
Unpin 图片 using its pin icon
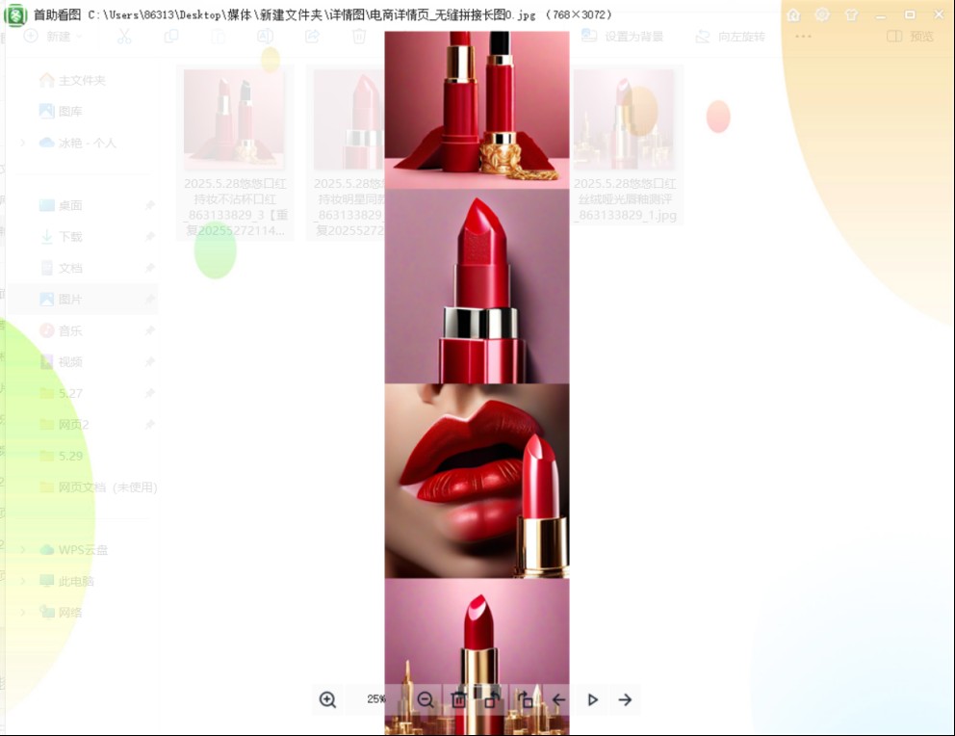pos(150,300)
